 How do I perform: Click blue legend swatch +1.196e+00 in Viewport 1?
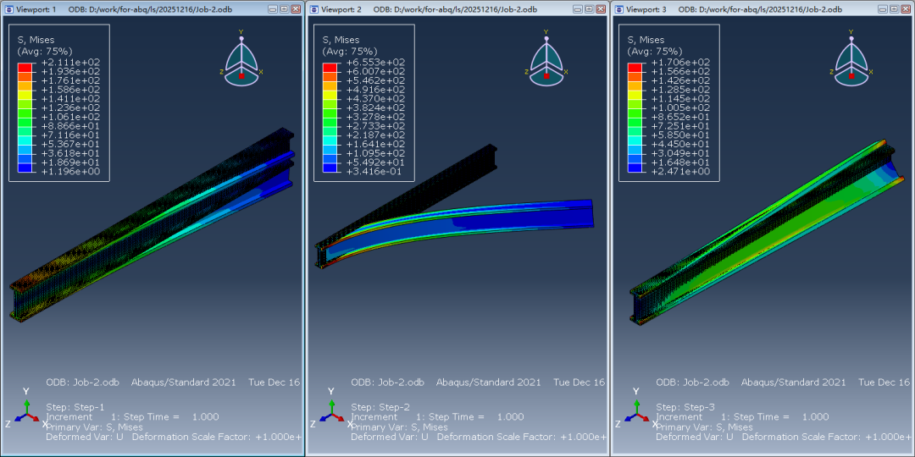click(x=25, y=168)
